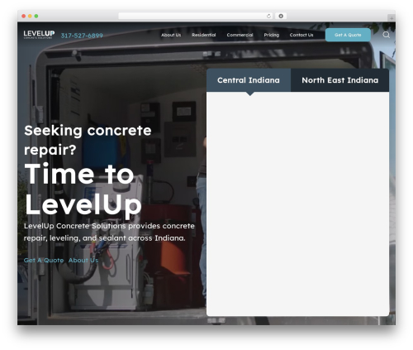Image resolution: width=413 pixels, height=350 pixels.
Task: Click the dark round icon beside the address bar
Action: [281, 16]
